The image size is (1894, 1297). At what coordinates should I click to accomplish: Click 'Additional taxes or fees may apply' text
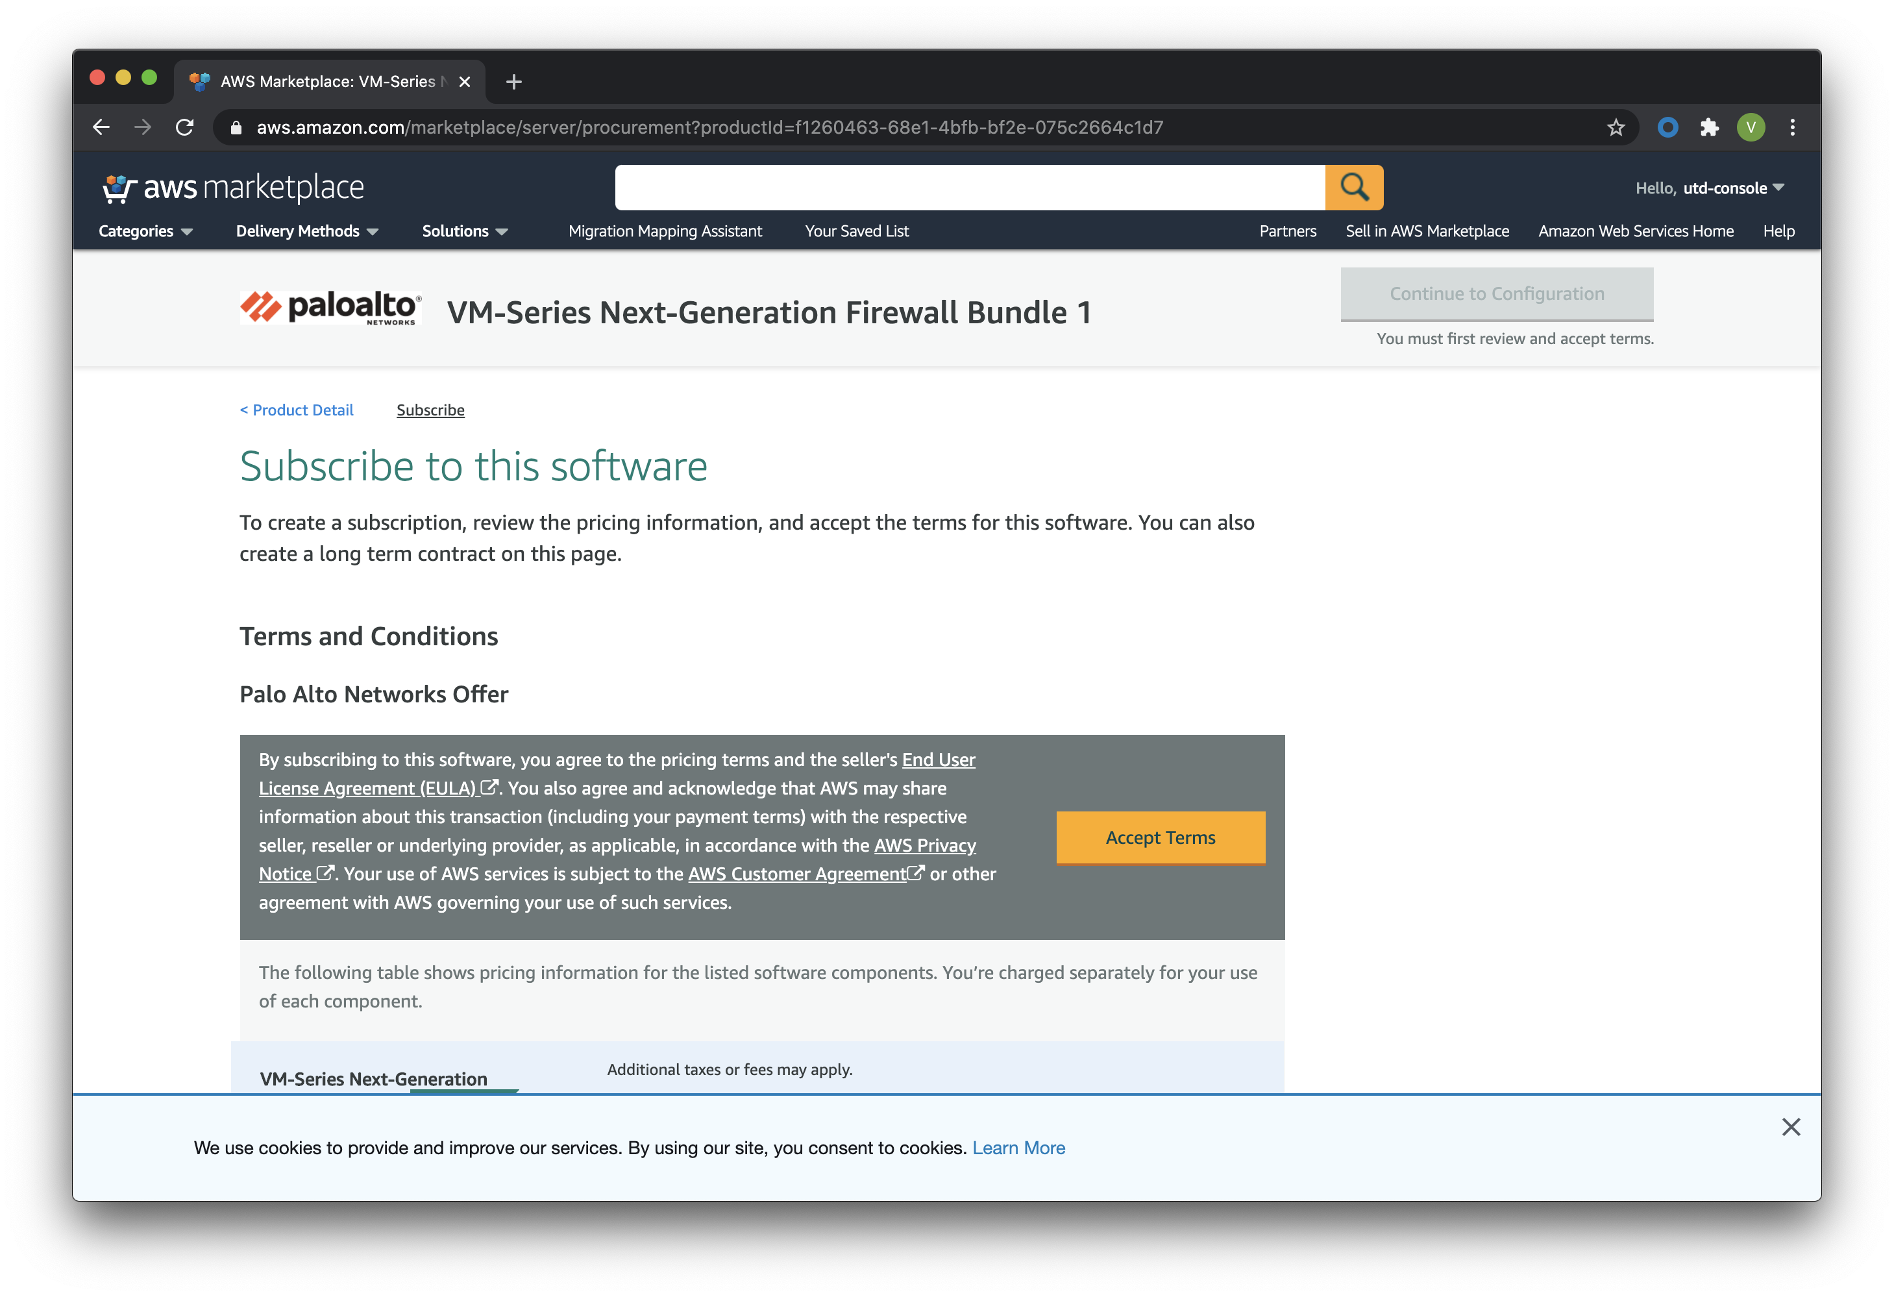[730, 1068]
